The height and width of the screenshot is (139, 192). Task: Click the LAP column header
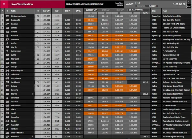pos(57,11)
